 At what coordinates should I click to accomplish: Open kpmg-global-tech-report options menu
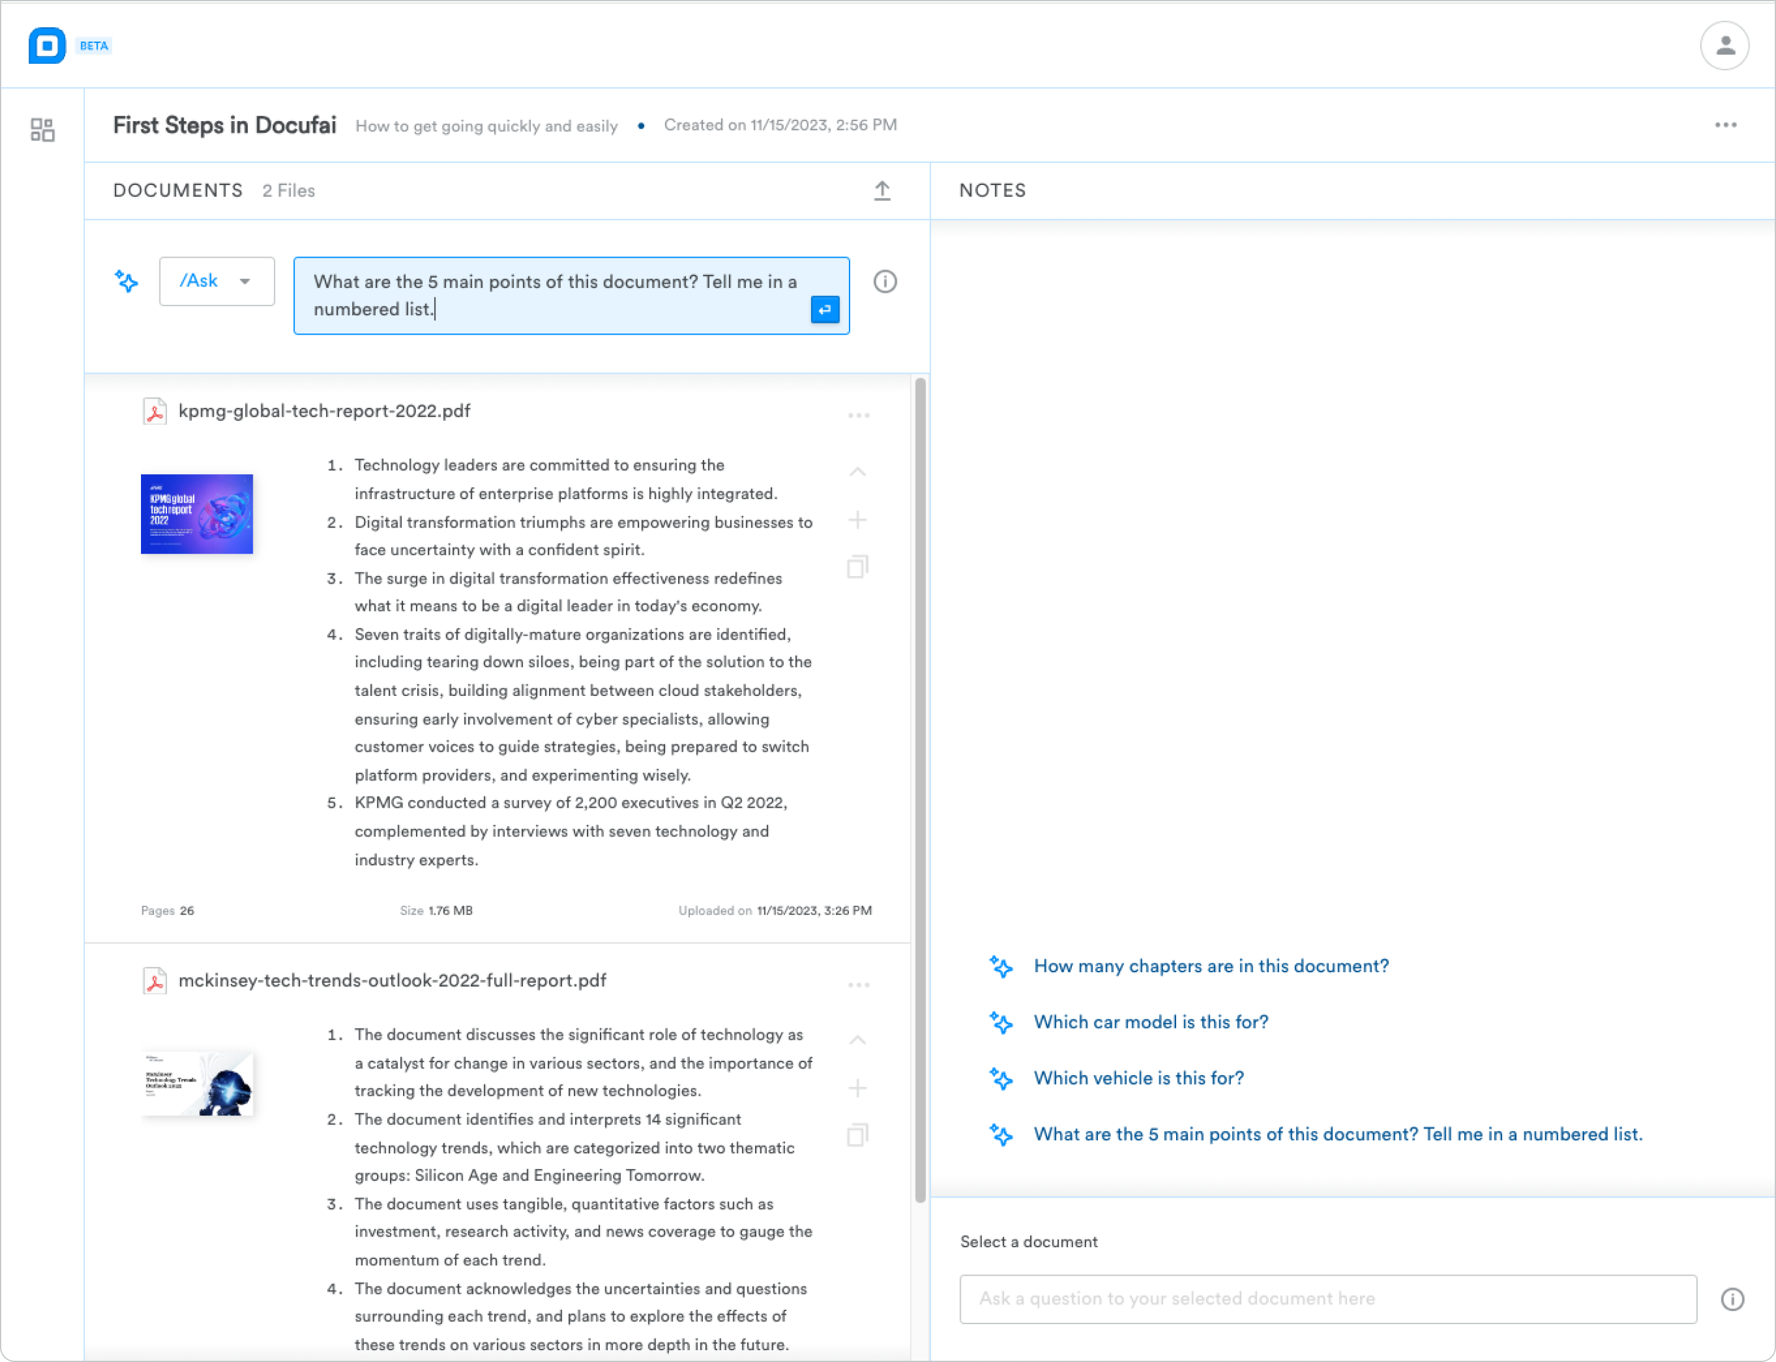(x=859, y=415)
